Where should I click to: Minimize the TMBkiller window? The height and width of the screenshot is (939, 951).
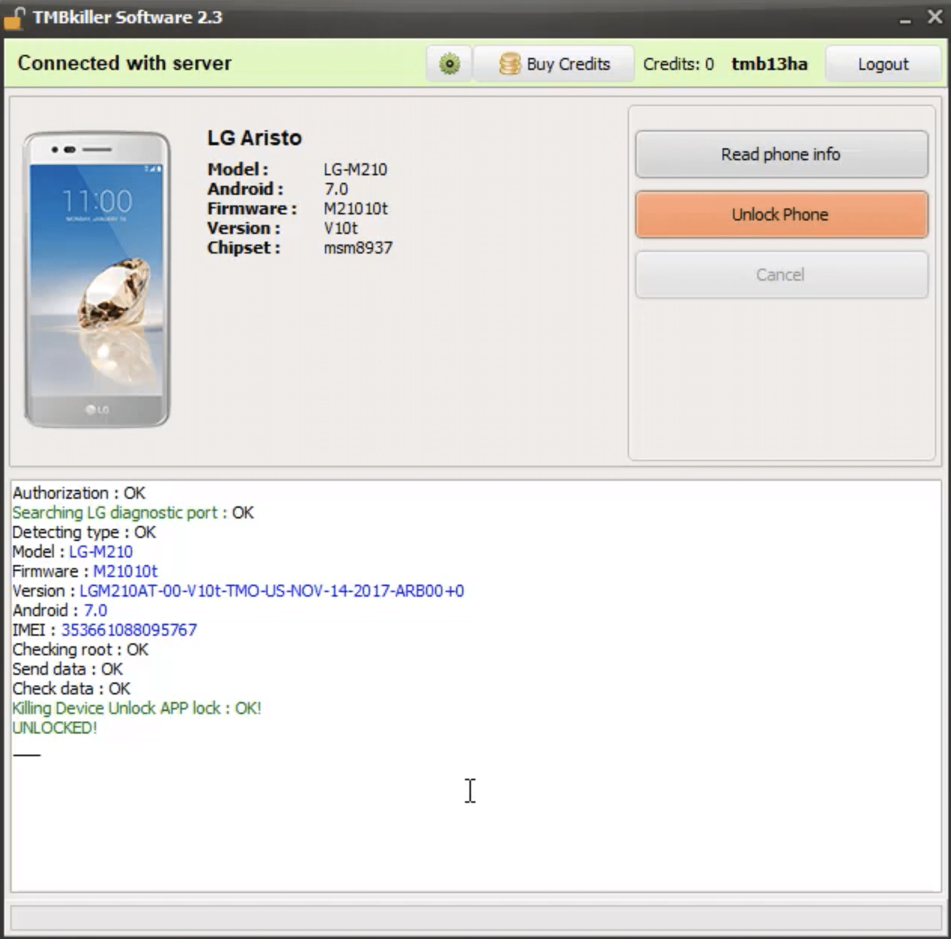[x=905, y=19]
